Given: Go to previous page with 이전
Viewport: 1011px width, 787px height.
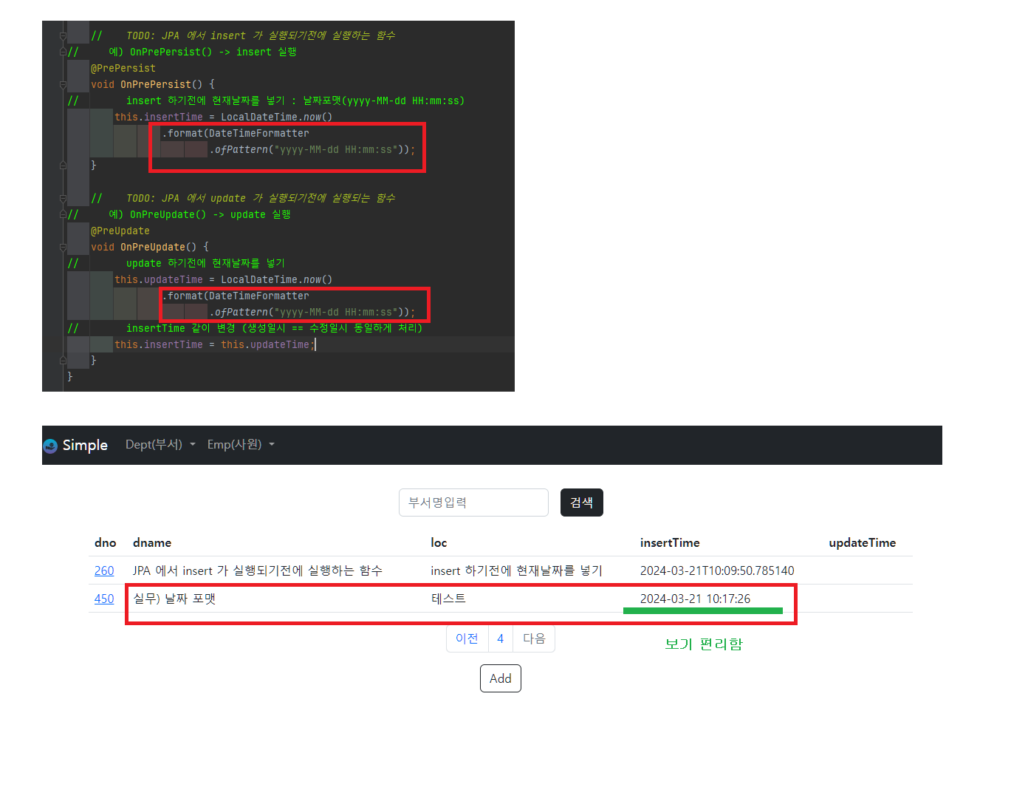Looking at the screenshot, I should tap(467, 638).
